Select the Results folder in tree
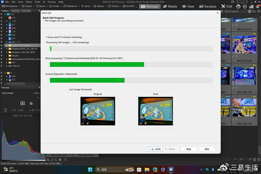The height and width of the screenshot is (174, 261). tap(13, 56)
